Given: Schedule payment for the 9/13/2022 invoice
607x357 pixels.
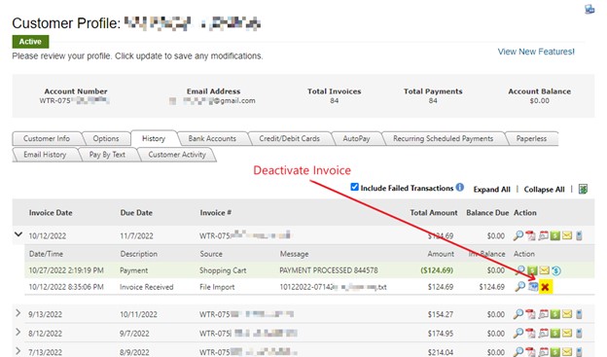Looking at the screenshot, I should (543, 314).
